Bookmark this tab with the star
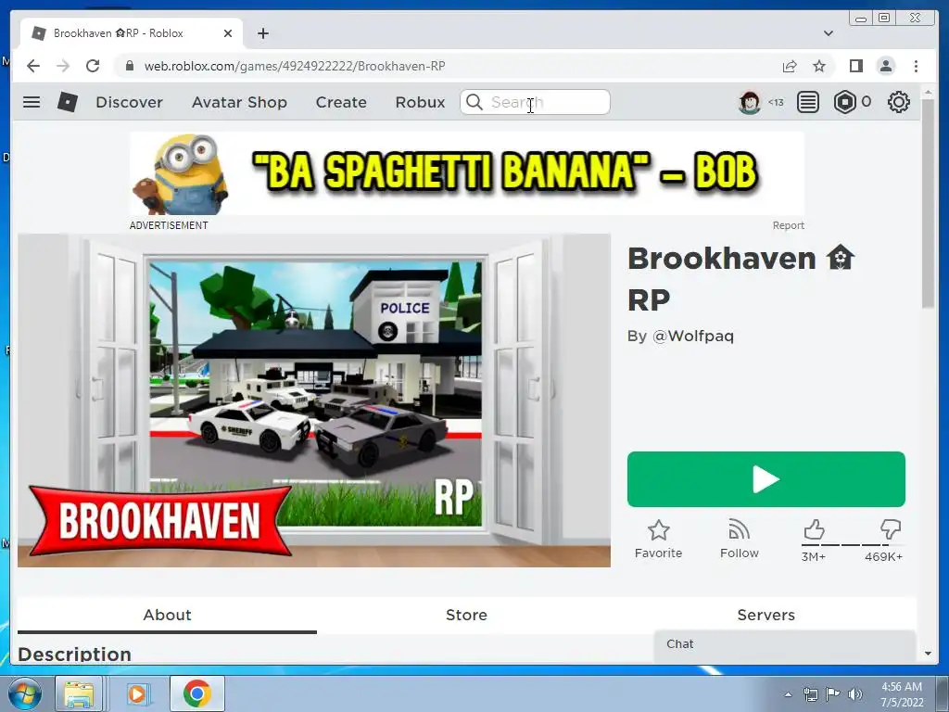The width and height of the screenshot is (949, 712). (x=819, y=66)
